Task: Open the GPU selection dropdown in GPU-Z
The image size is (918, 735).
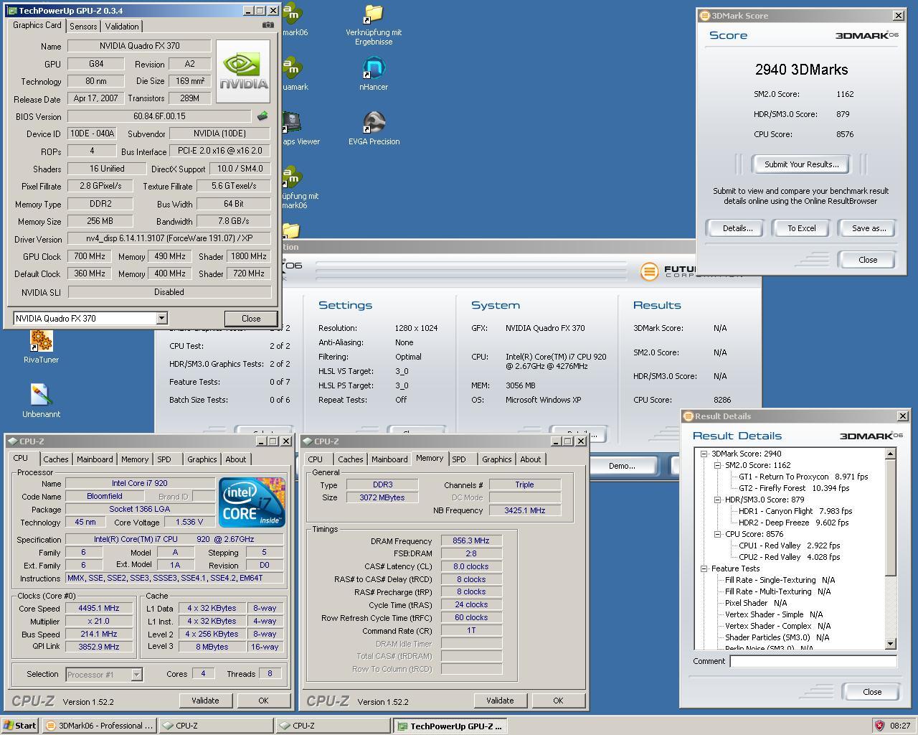Action: [161, 318]
